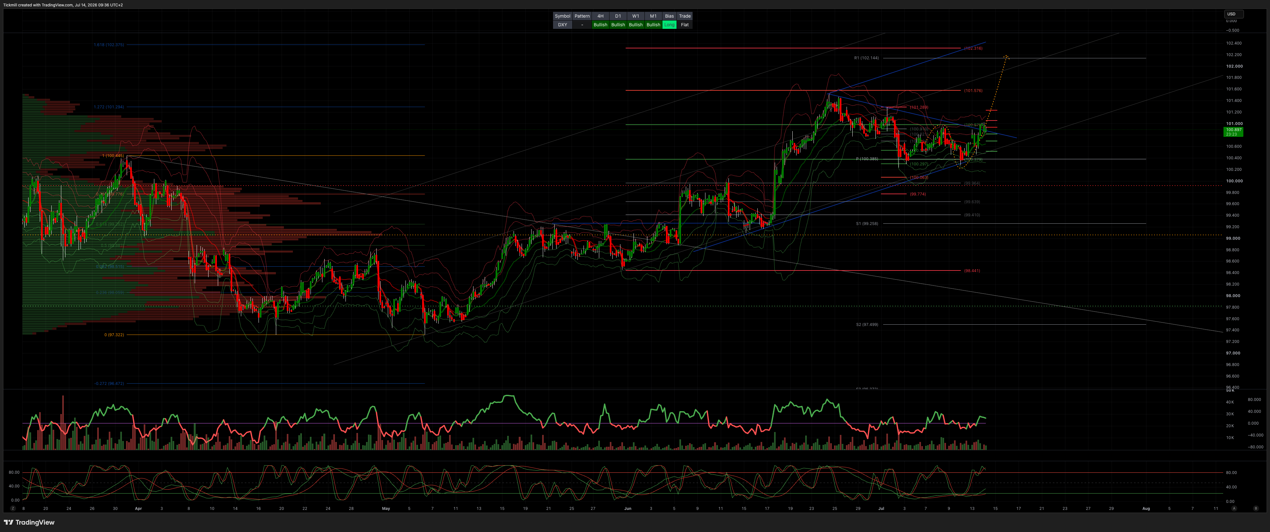Click the 98.000 price axis label

point(1233,295)
